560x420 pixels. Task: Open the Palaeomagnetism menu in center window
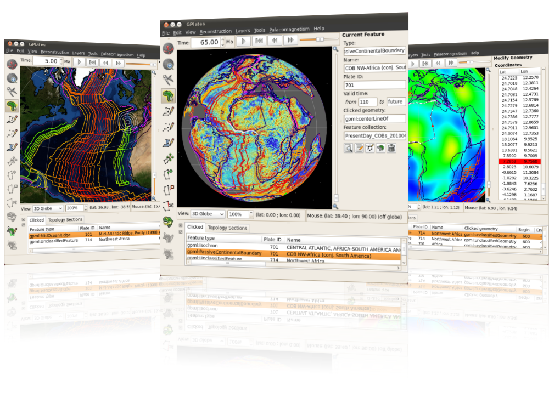(289, 29)
